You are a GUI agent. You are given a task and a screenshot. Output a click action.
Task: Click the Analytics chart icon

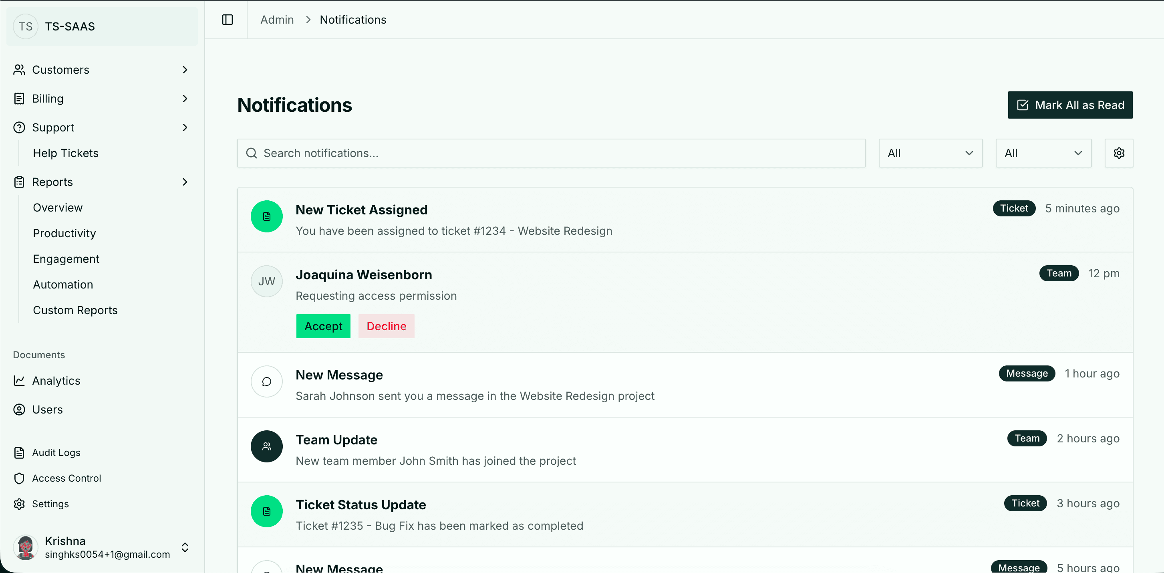[19, 381]
